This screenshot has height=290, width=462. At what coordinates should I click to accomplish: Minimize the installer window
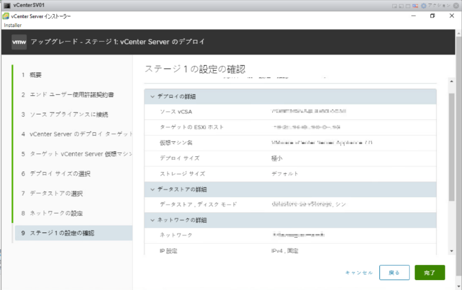(x=414, y=16)
